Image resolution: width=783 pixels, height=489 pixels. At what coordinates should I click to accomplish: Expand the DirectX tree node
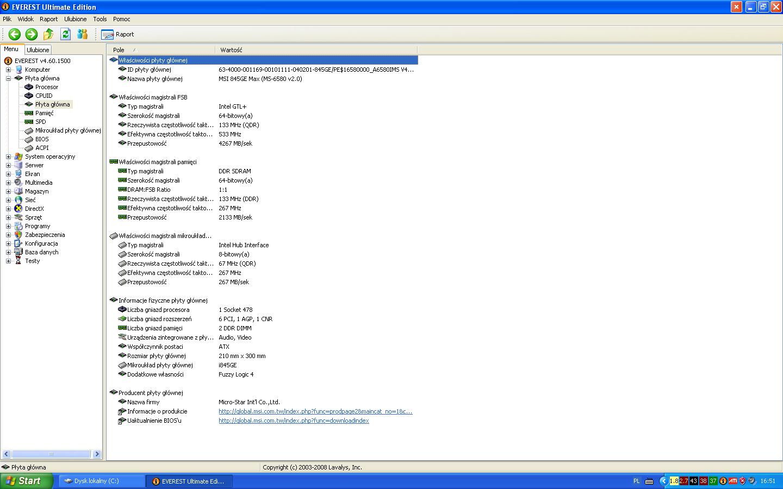8,209
